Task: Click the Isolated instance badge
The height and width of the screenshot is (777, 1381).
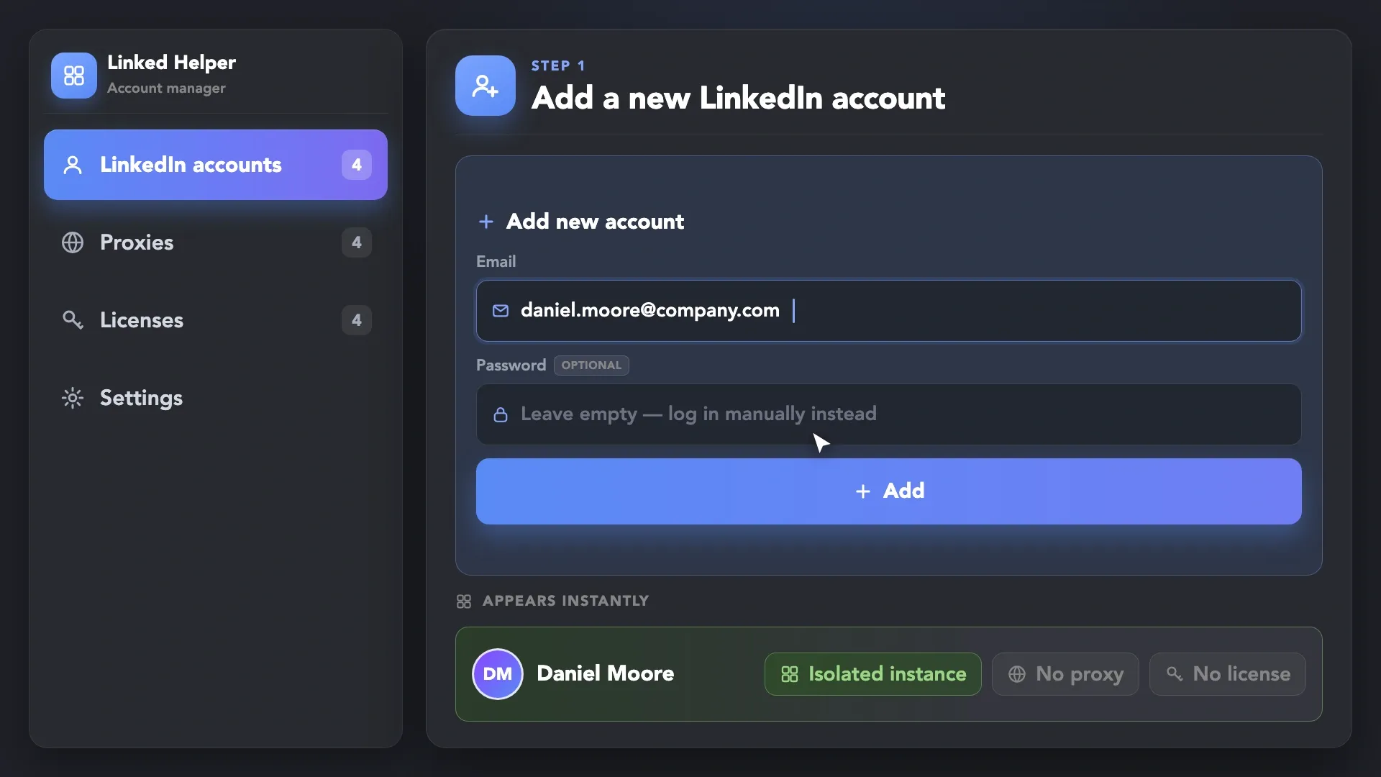Action: pos(873,674)
